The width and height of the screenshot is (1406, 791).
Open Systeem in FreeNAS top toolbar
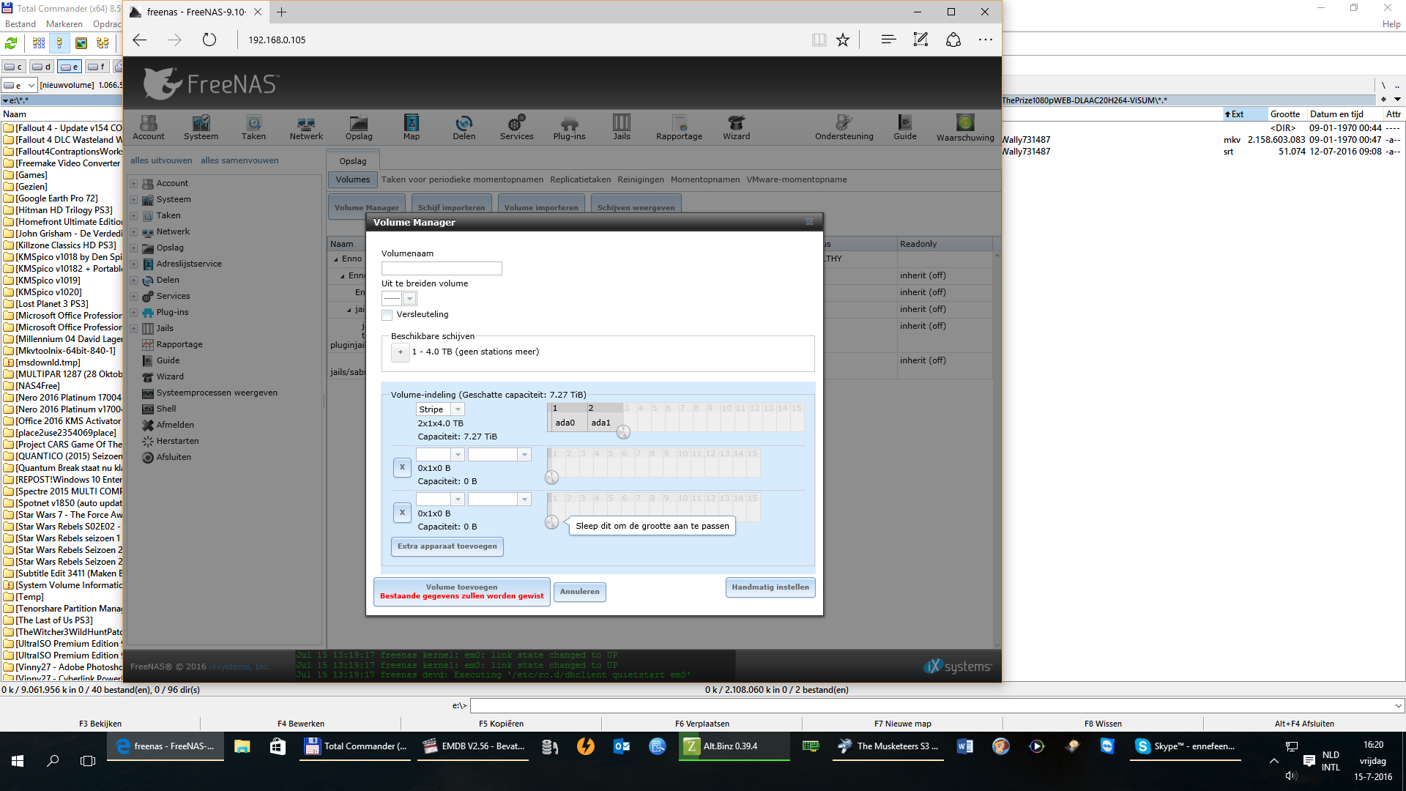click(201, 127)
